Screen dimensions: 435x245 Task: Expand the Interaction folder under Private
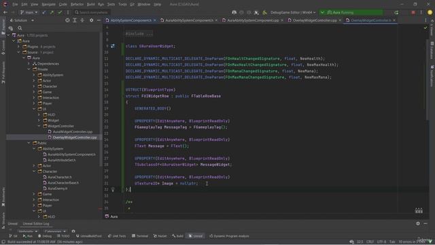[x=34, y=97]
